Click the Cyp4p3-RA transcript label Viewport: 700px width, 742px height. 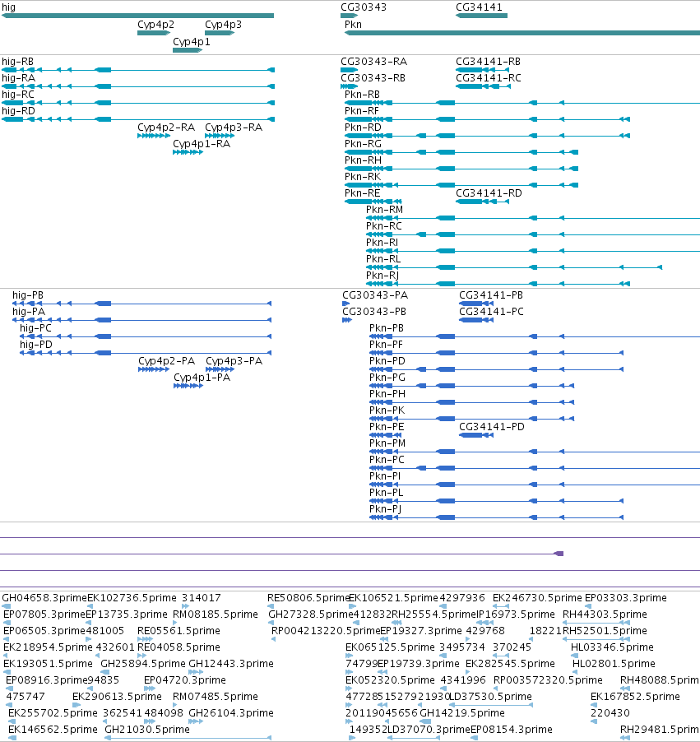click(x=234, y=128)
